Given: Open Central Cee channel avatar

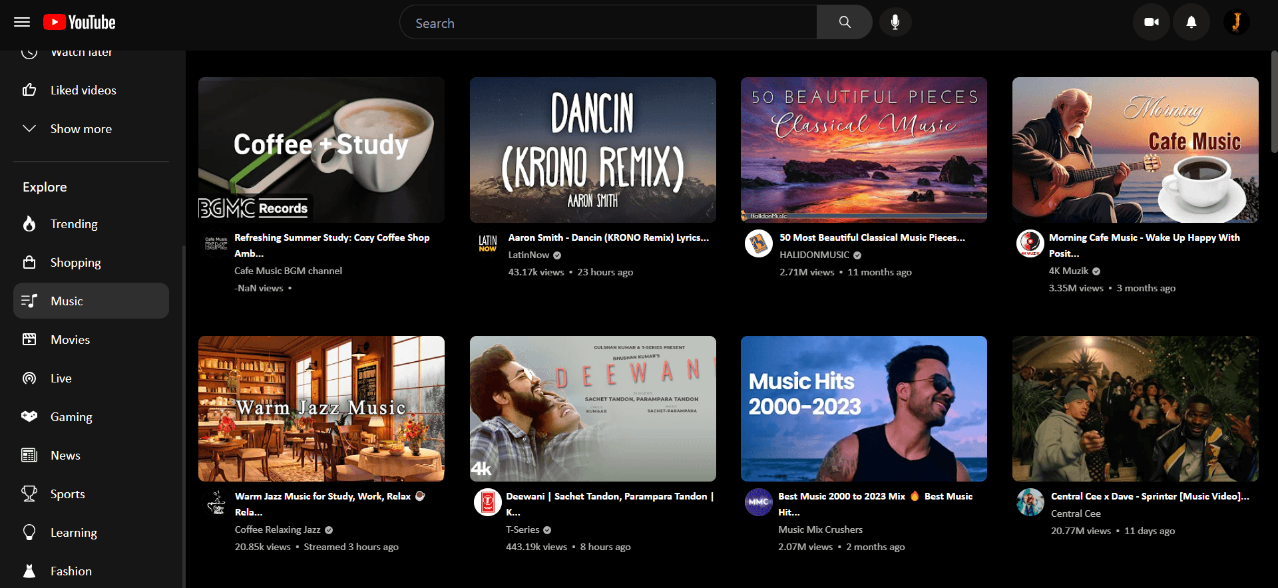Looking at the screenshot, I should coord(1030,502).
